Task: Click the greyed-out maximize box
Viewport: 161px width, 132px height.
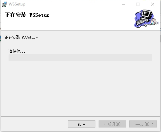Action: click(138, 4)
